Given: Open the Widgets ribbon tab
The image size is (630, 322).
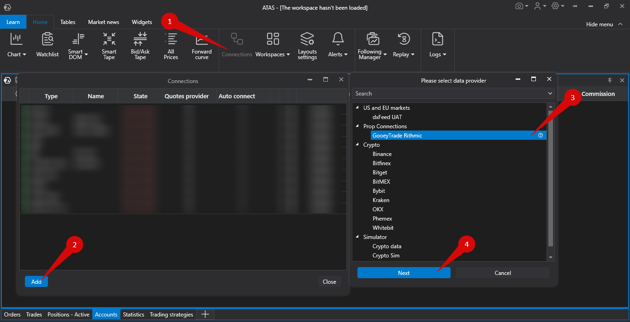Looking at the screenshot, I should 142,22.
